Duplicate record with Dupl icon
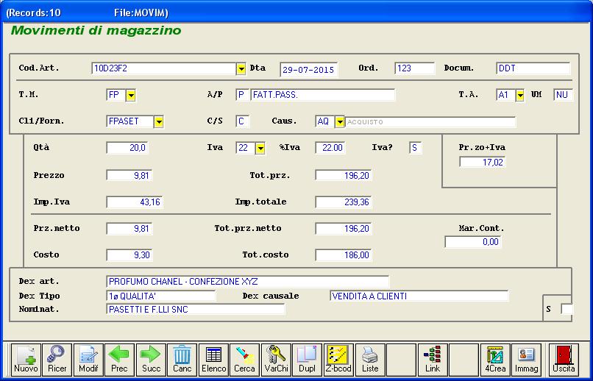This screenshot has height=381, width=593. click(308, 360)
